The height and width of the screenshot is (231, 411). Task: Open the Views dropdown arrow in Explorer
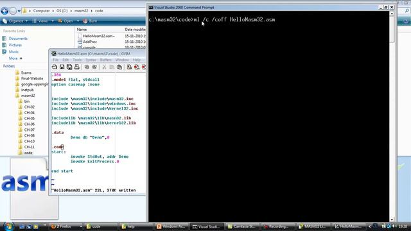(53, 21)
